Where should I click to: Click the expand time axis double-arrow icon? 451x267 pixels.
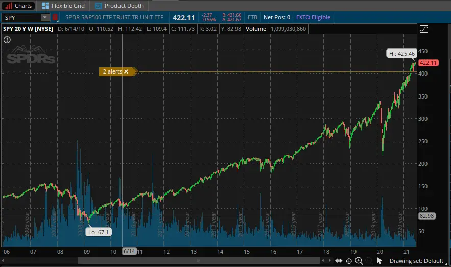(339, 261)
